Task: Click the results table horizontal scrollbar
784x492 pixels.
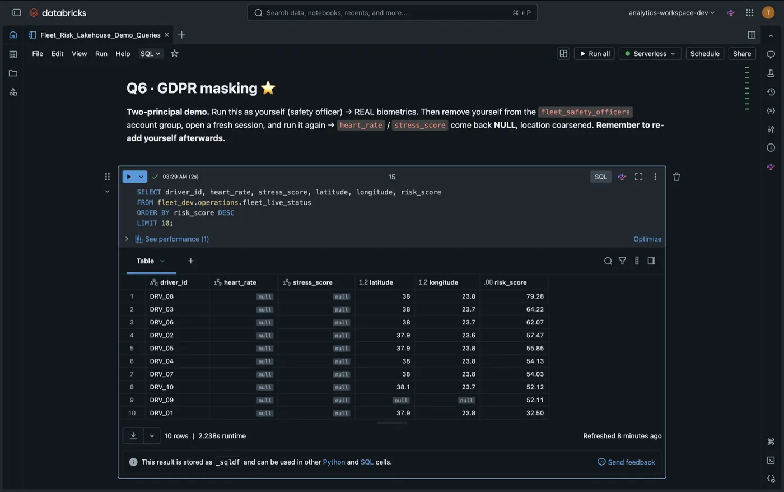Action: pyautogui.click(x=392, y=423)
